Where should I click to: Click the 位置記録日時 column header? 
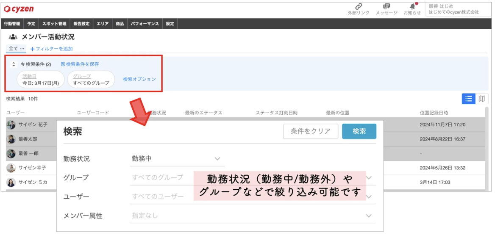point(434,113)
